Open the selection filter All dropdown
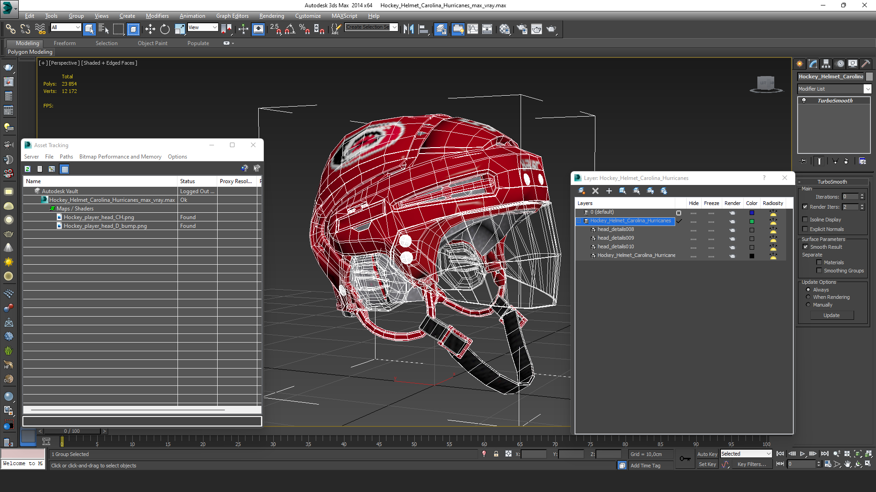876x492 pixels. 66,27
